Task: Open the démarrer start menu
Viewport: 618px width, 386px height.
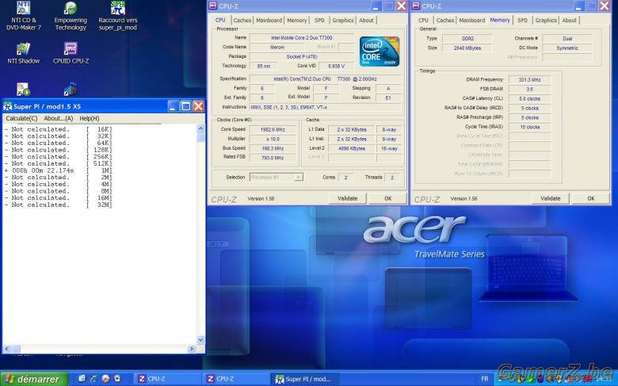Action: pos(34,380)
